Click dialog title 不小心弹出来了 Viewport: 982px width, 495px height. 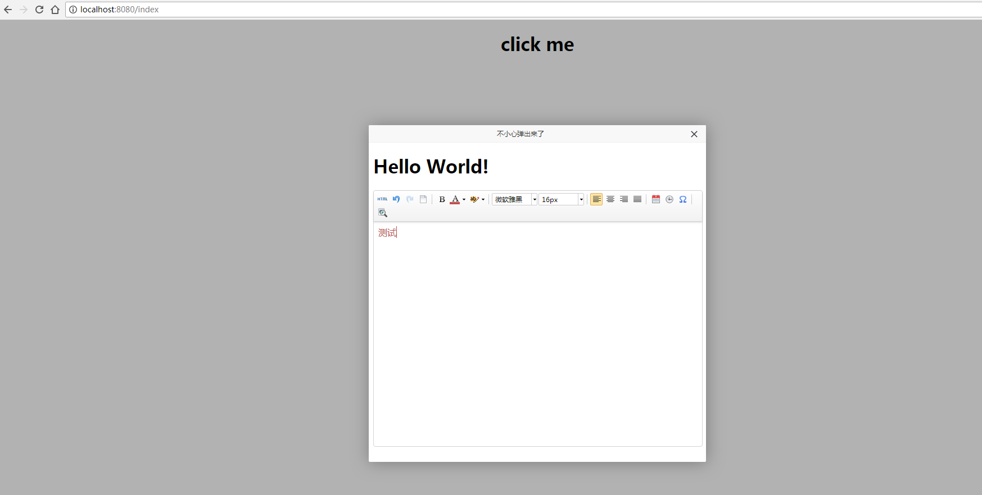click(521, 134)
